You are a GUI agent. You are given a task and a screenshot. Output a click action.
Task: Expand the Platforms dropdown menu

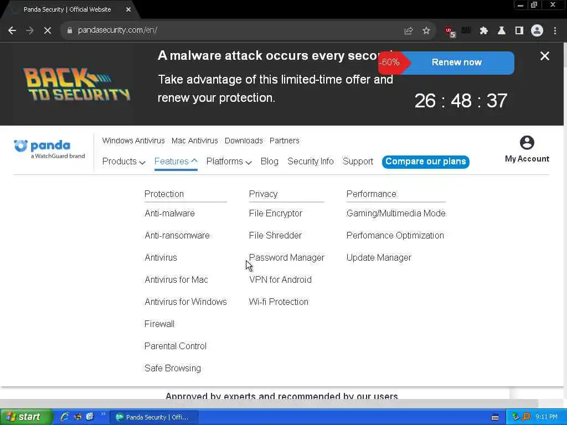click(x=229, y=162)
